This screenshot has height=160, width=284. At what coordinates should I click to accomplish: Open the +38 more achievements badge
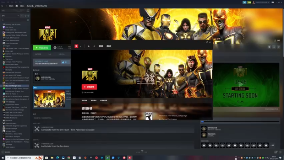(272, 145)
